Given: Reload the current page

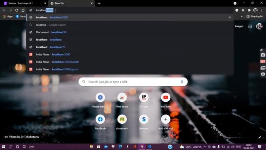Looking at the screenshot, I should 17,10.
